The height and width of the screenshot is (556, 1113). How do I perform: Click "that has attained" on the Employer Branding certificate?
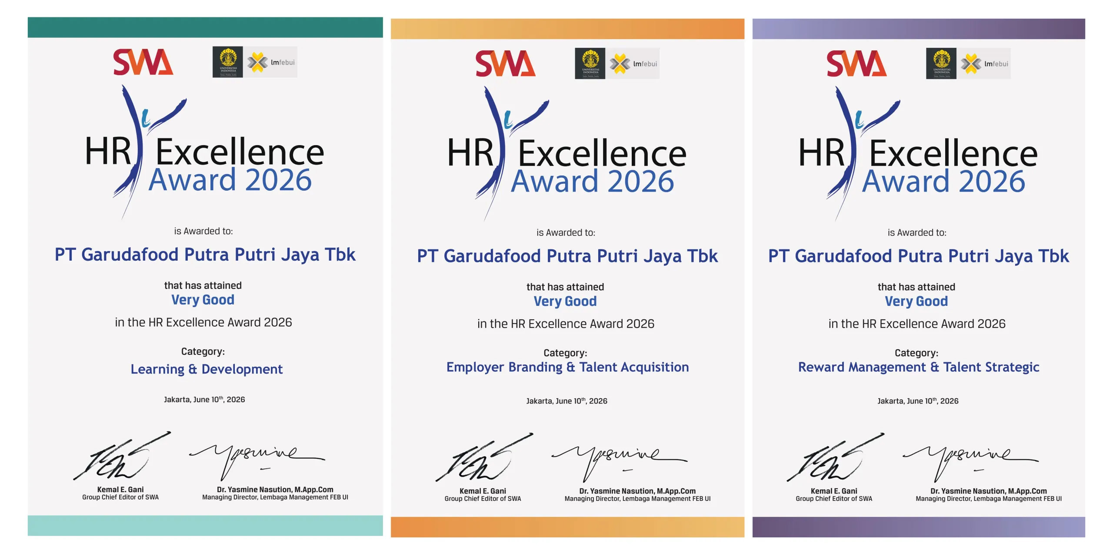565,287
